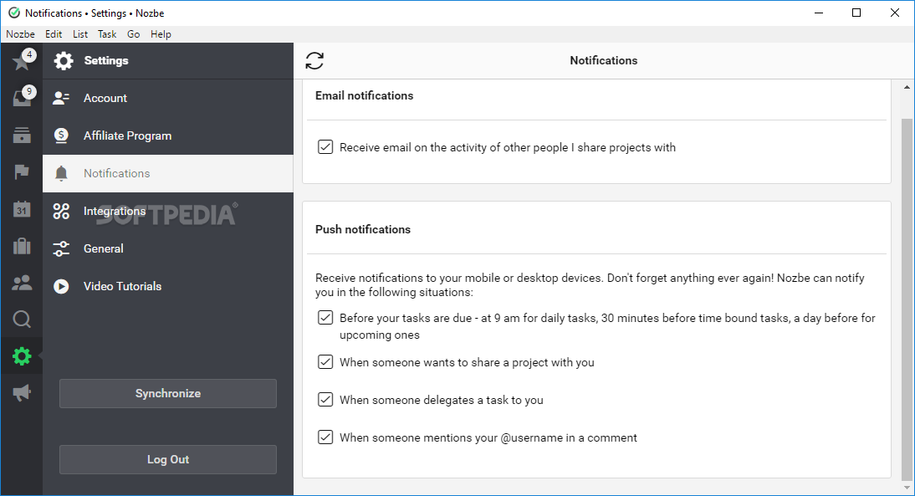Open the megaphone News icon
The width and height of the screenshot is (915, 496).
(x=23, y=393)
